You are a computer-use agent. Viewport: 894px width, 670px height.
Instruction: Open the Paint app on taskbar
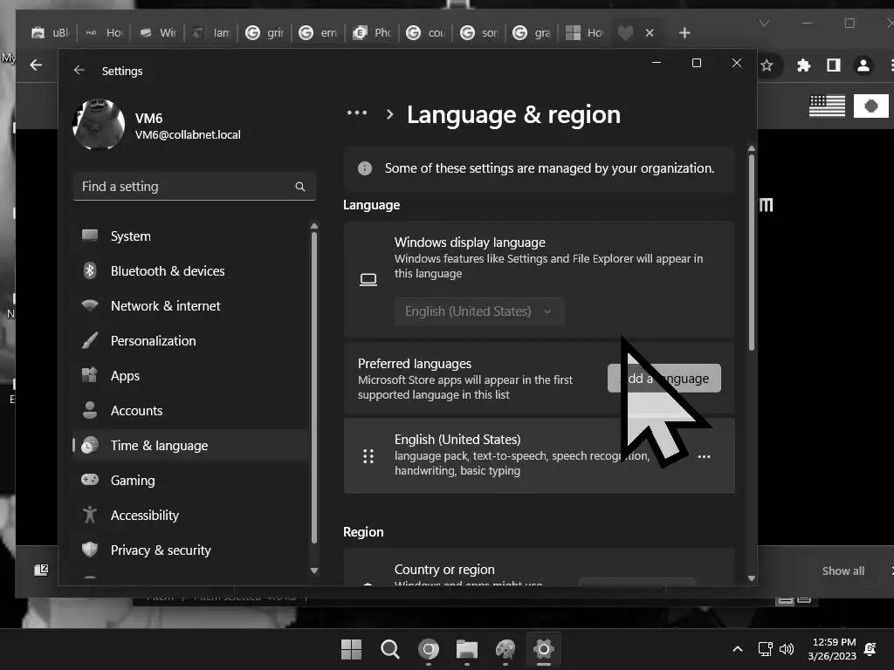pyautogui.click(x=505, y=649)
